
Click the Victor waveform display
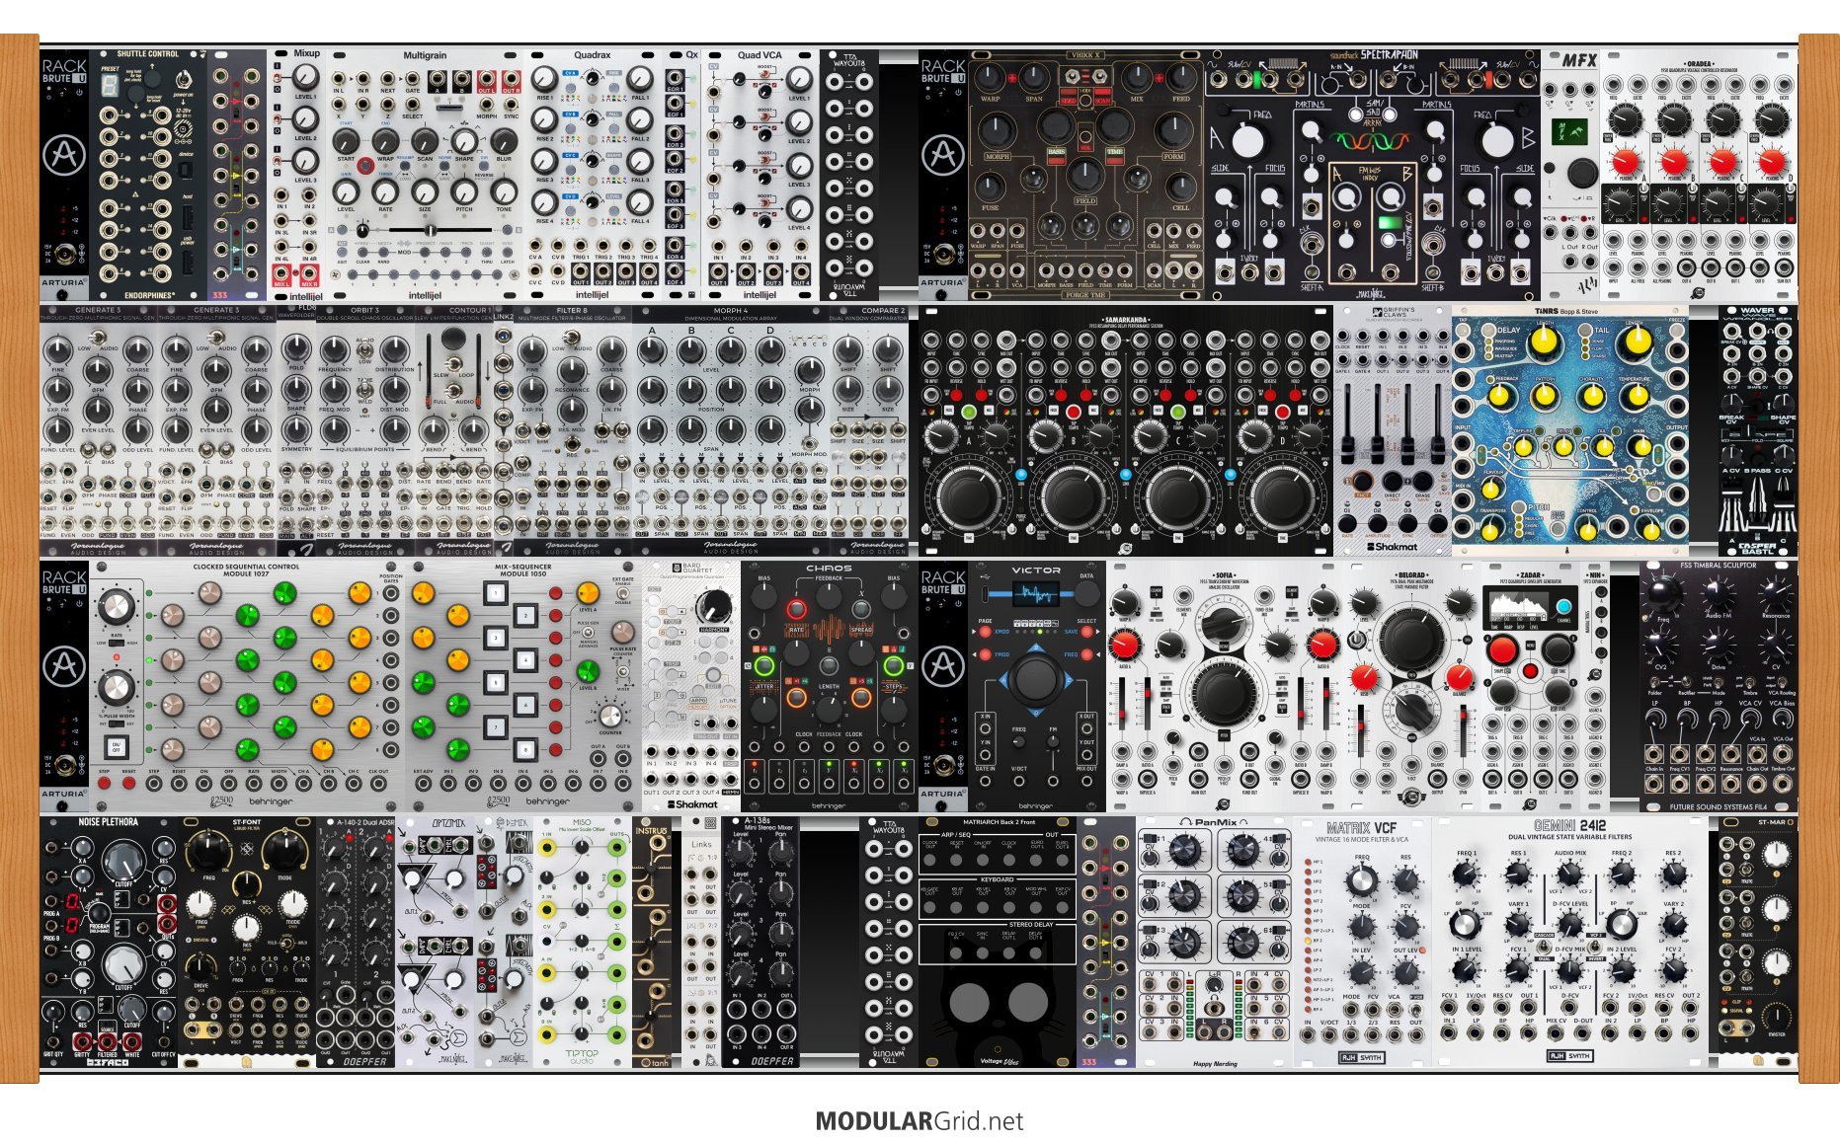point(1035,594)
